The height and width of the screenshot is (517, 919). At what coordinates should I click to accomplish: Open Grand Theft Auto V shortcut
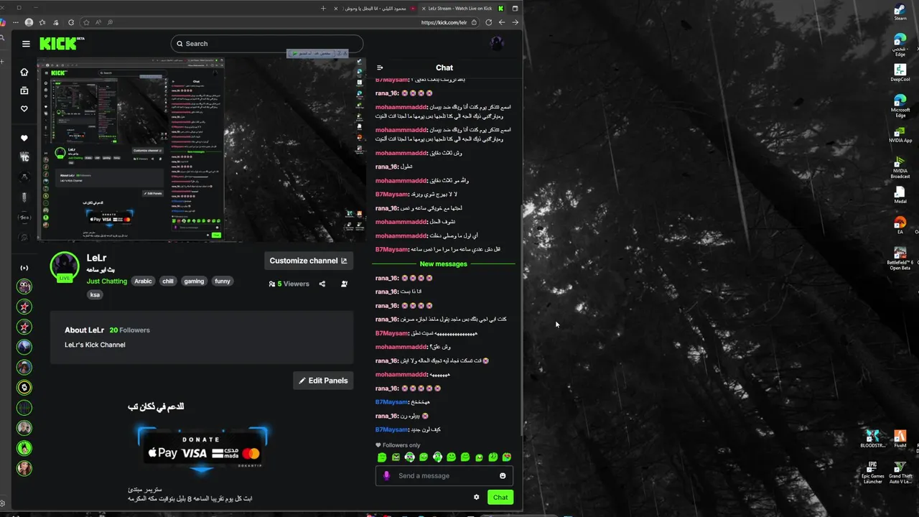coord(900,472)
